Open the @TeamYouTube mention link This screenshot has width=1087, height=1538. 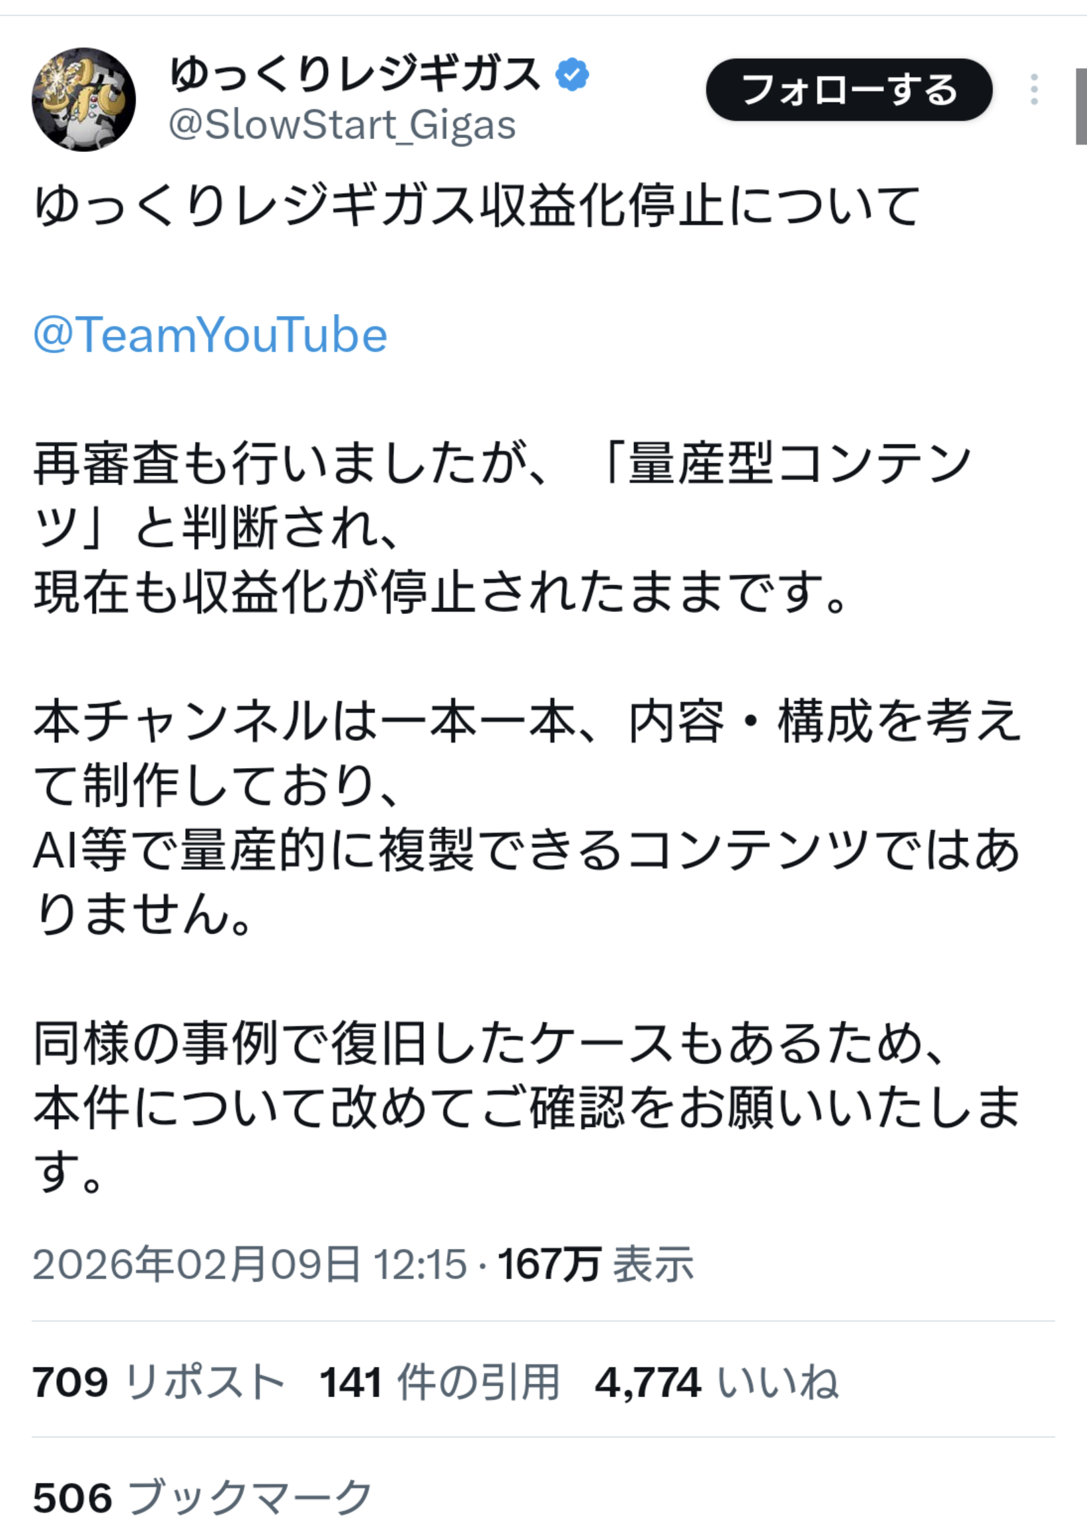click(x=210, y=334)
